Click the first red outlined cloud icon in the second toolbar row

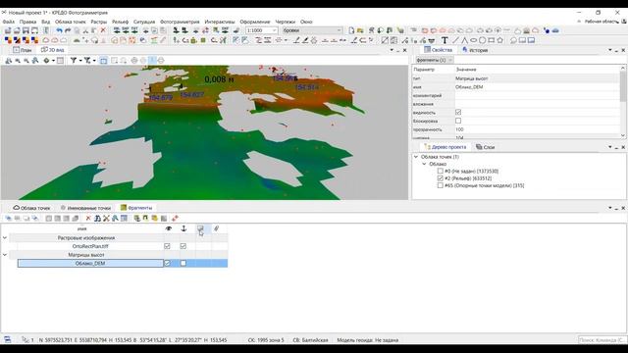[x=46, y=40]
